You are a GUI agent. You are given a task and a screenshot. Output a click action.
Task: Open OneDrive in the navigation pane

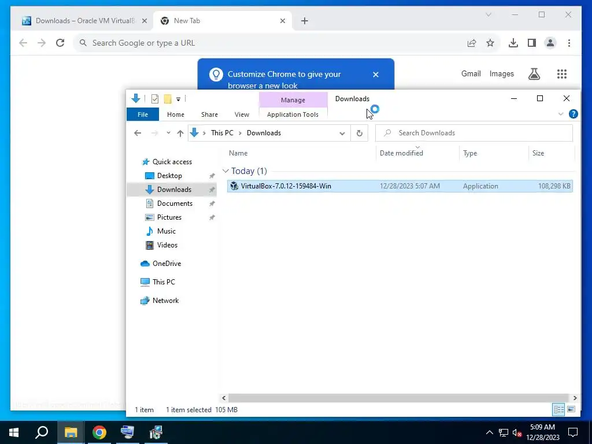(x=166, y=264)
